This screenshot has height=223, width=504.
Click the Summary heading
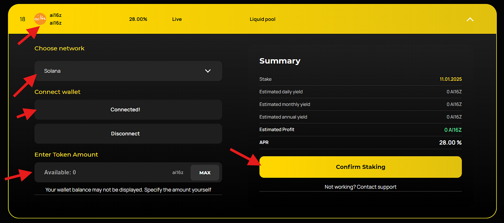[x=280, y=61]
